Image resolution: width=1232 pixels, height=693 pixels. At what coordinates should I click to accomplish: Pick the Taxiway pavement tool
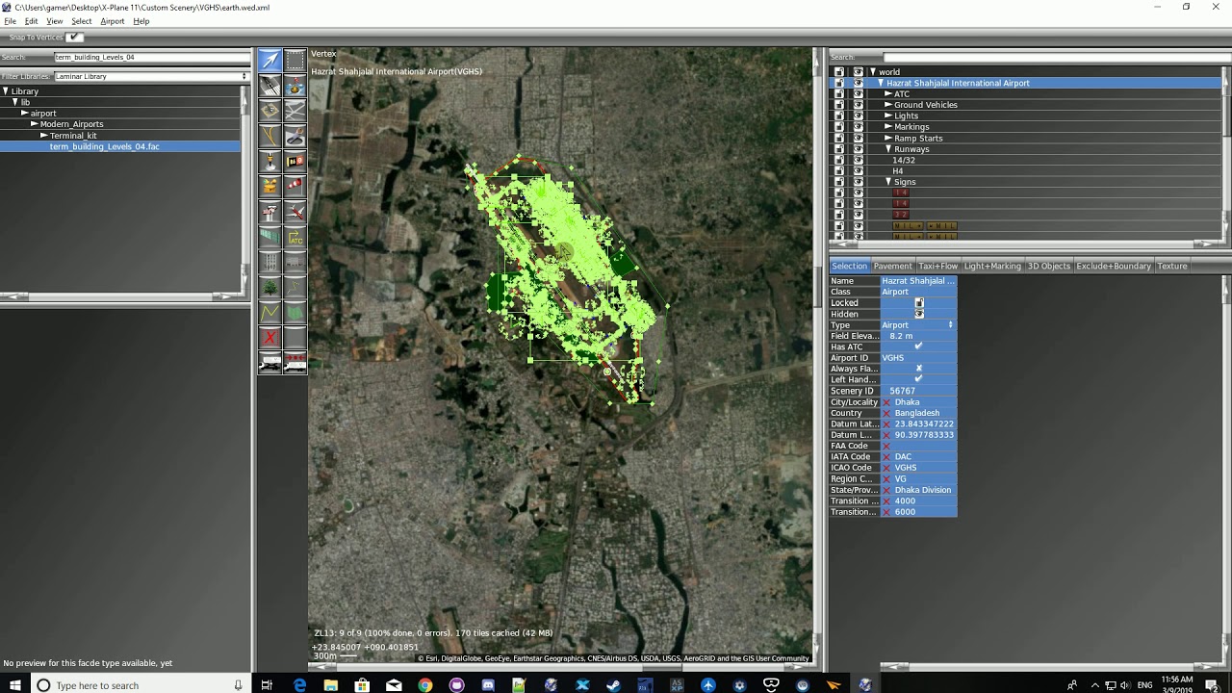point(295,111)
